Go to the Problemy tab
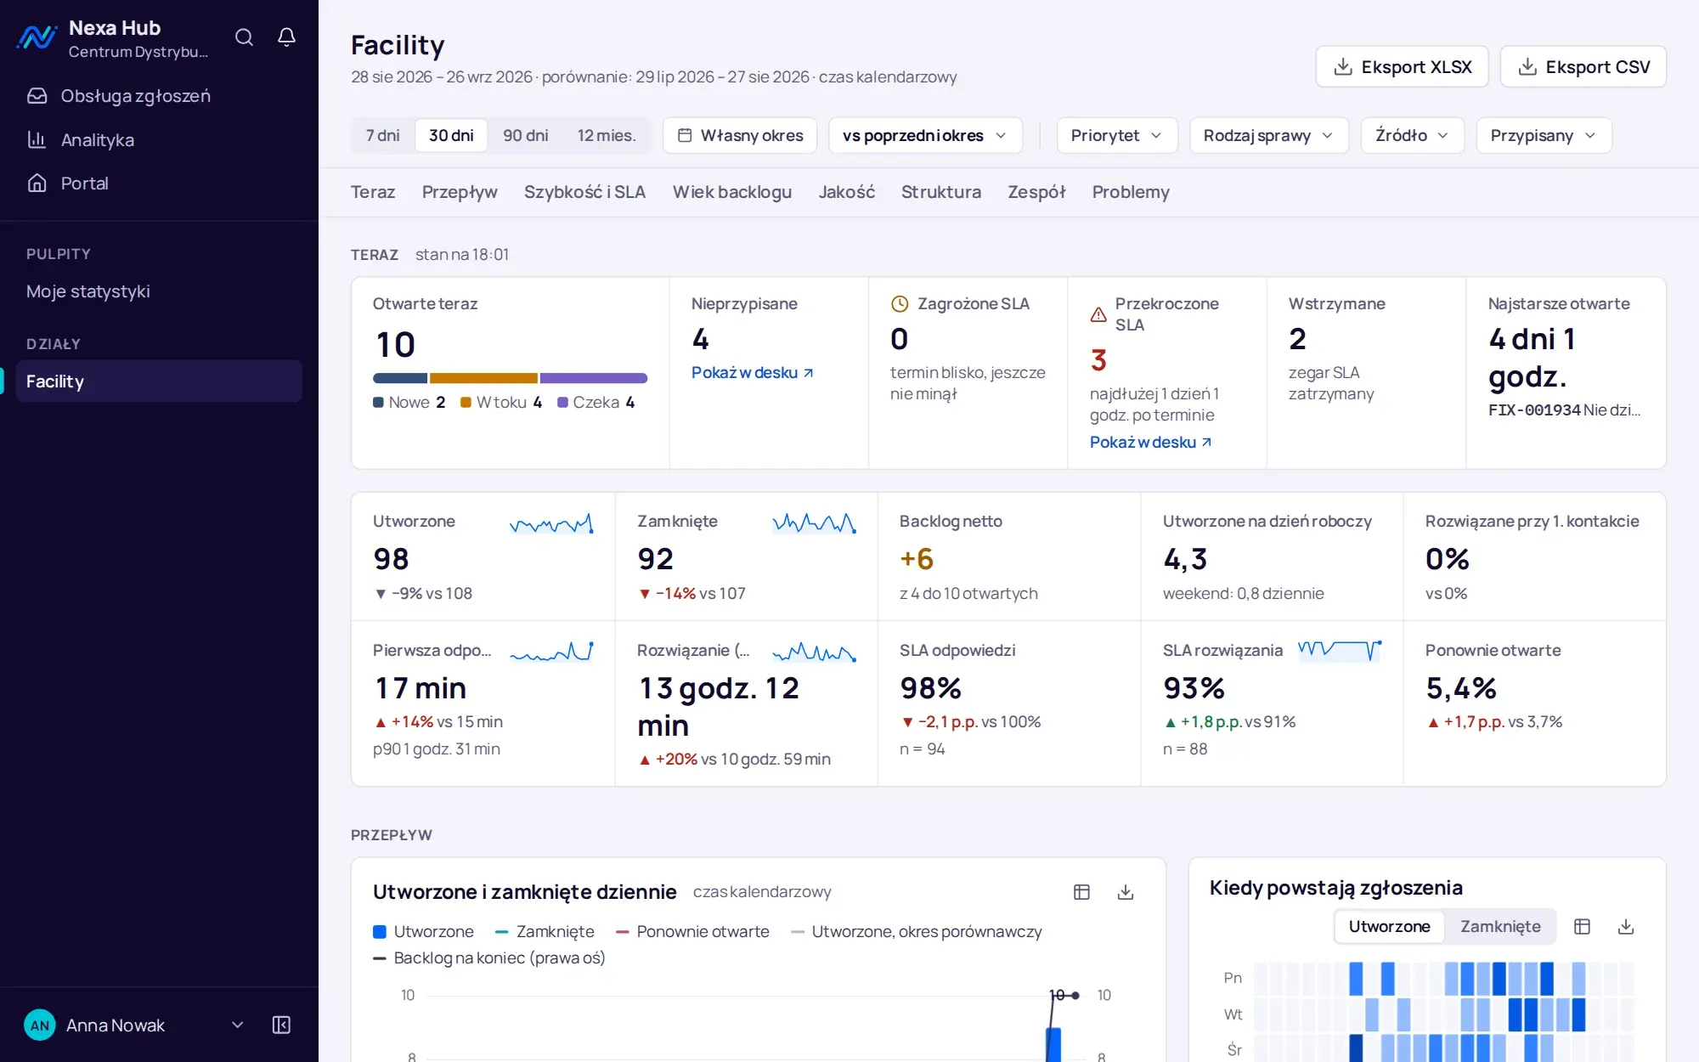 1131,192
